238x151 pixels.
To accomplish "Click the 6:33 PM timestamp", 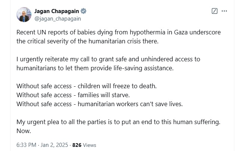I will click(27, 145).
